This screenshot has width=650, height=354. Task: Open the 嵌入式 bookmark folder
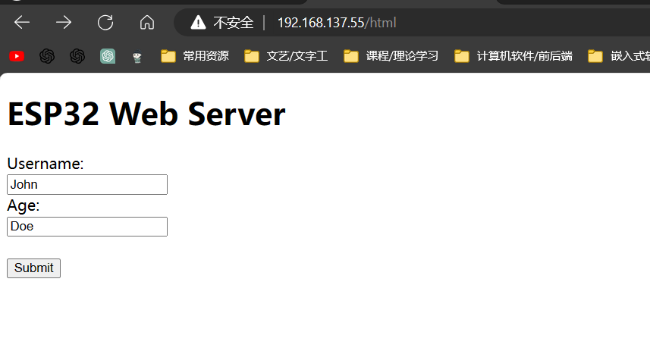click(618, 56)
